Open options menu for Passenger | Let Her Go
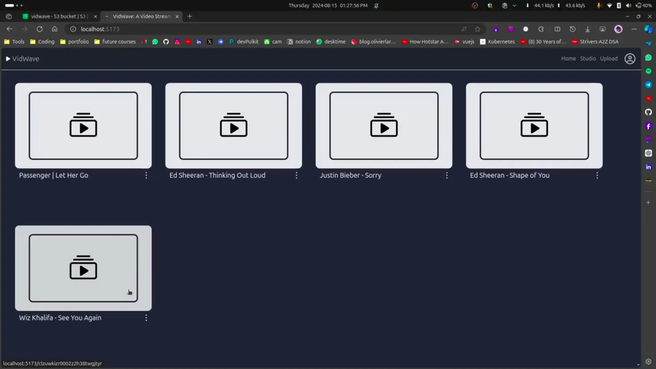 click(146, 175)
